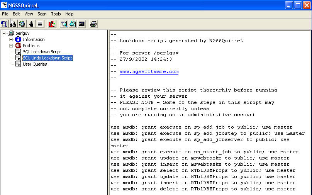Click 'grant update on RTblDBMProps' line
This screenshot has width=312, height=195.
(203, 176)
